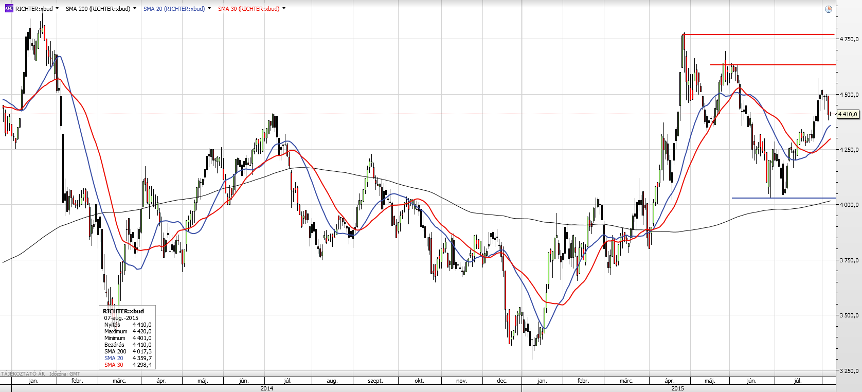Click the Nyitás 4 410,0 tooltip row
Viewport: 862px width, 392px height.
pyautogui.click(x=128, y=325)
